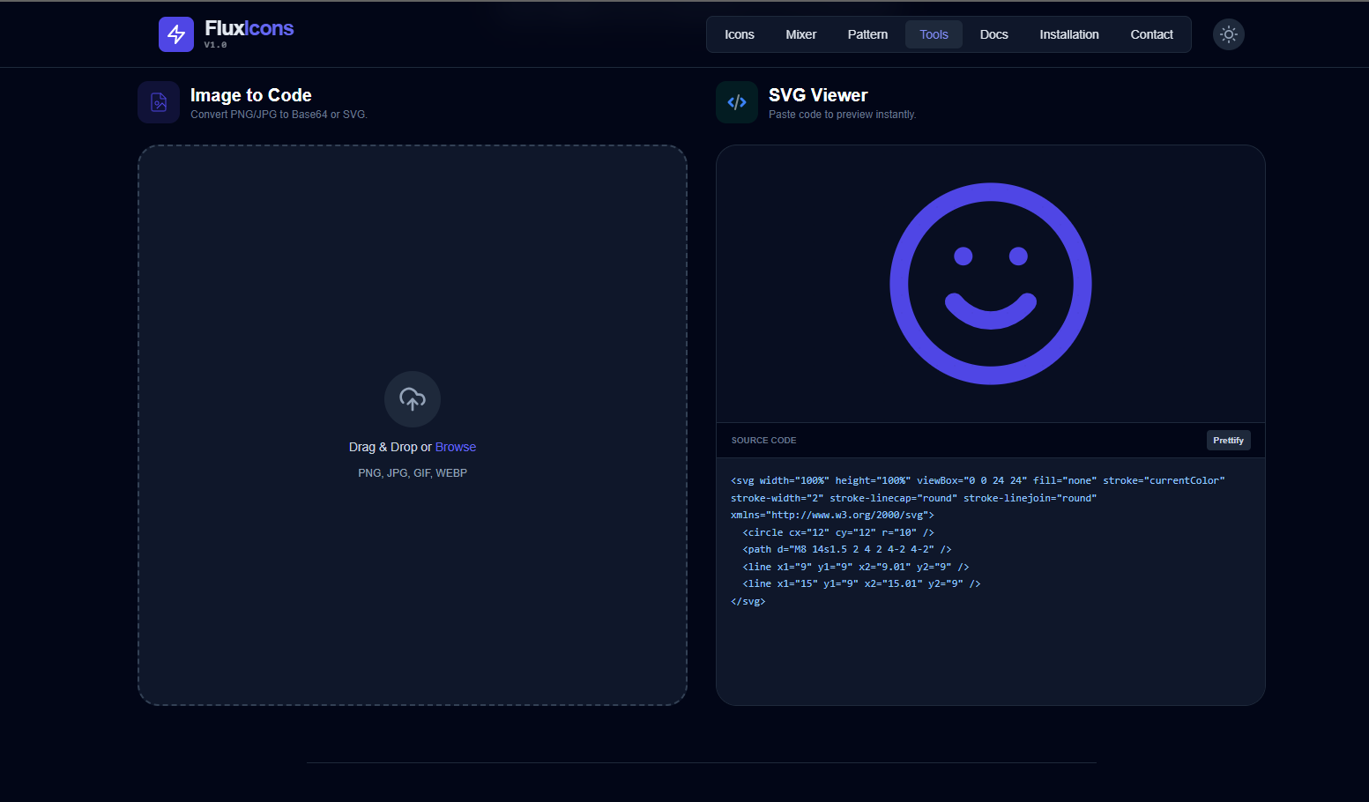This screenshot has height=802, width=1369.
Task: Open the Pattern section
Action: pos(867,34)
